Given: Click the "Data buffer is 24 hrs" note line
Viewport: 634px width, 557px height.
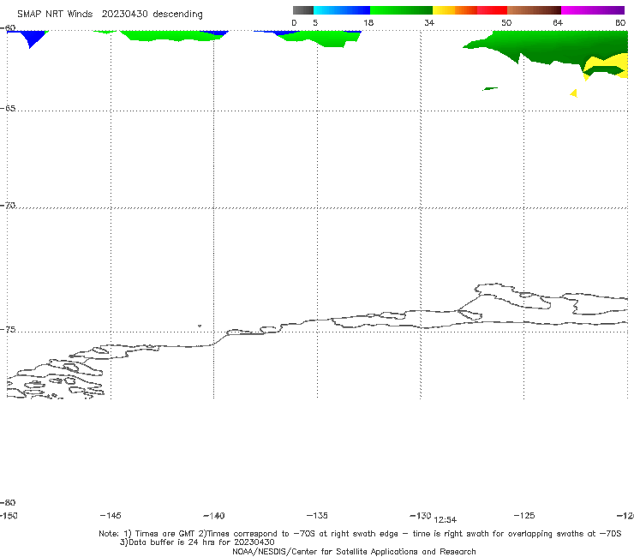Looking at the screenshot, I should (x=197, y=542).
